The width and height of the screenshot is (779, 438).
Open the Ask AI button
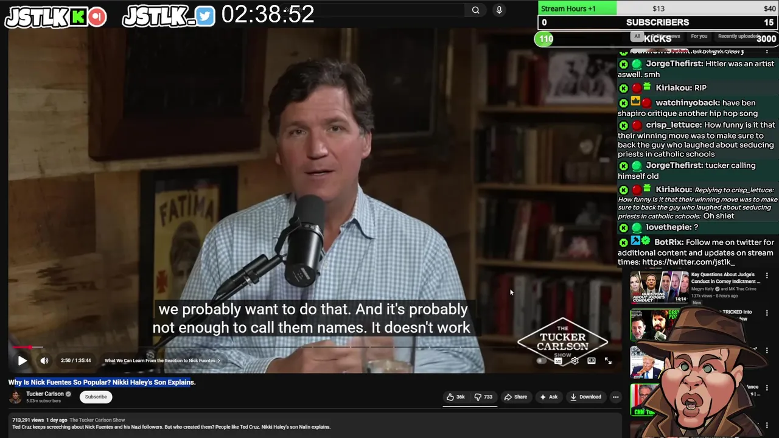click(x=548, y=397)
